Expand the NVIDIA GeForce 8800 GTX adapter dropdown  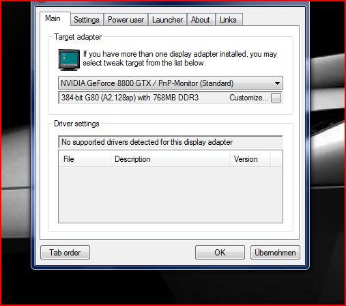point(171,83)
